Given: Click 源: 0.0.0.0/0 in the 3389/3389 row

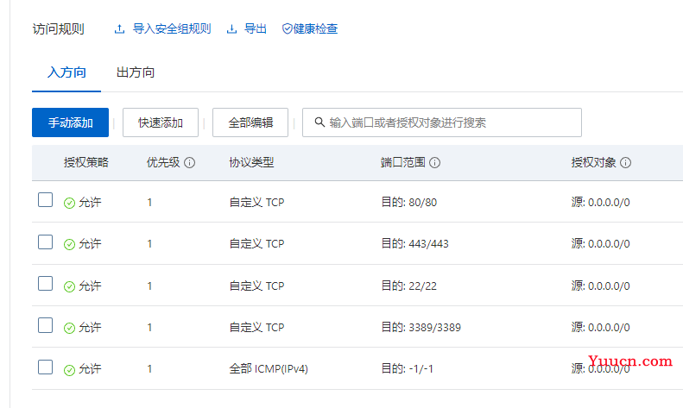Looking at the screenshot, I should click(601, 327).
